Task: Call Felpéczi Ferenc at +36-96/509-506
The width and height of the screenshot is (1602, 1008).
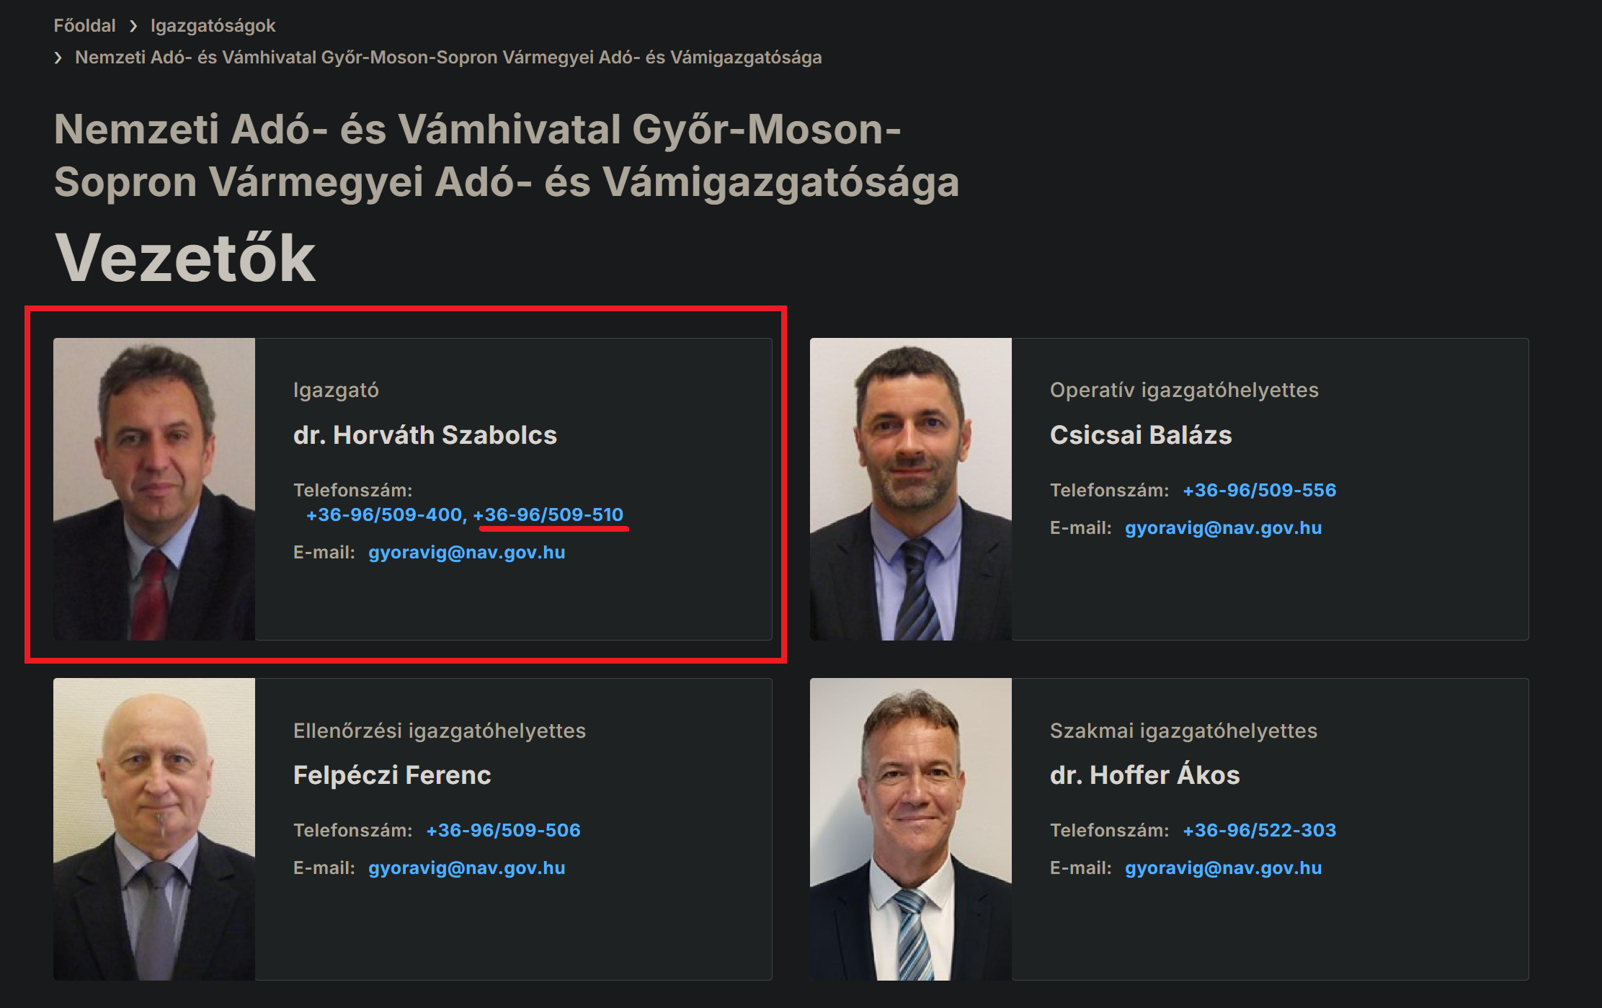Action: (x=503, y=831)
